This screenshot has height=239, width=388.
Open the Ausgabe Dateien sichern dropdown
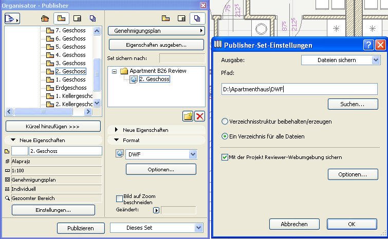pyautogui.click(x=341, y=60)
